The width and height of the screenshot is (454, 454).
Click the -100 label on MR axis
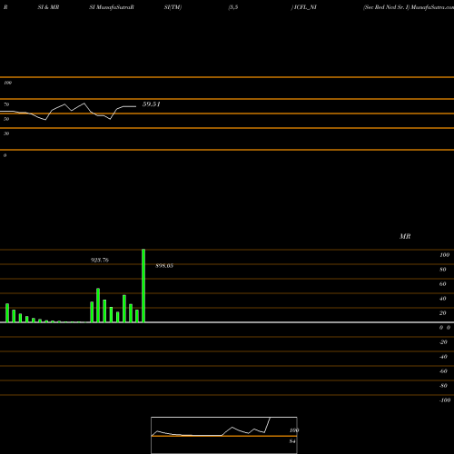(445, 400)
